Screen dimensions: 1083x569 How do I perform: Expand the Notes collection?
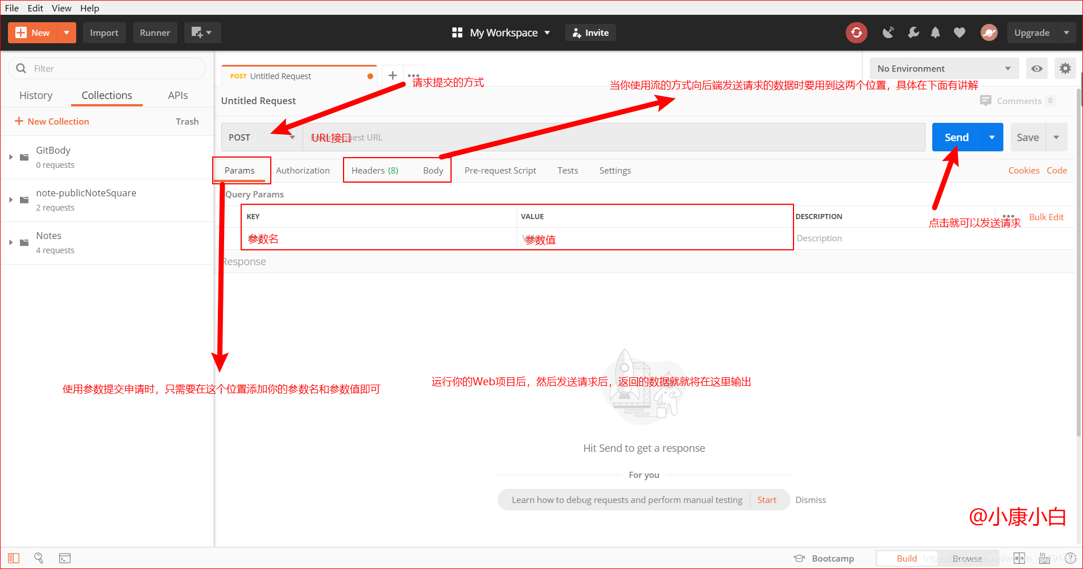(x=11, y=242)
